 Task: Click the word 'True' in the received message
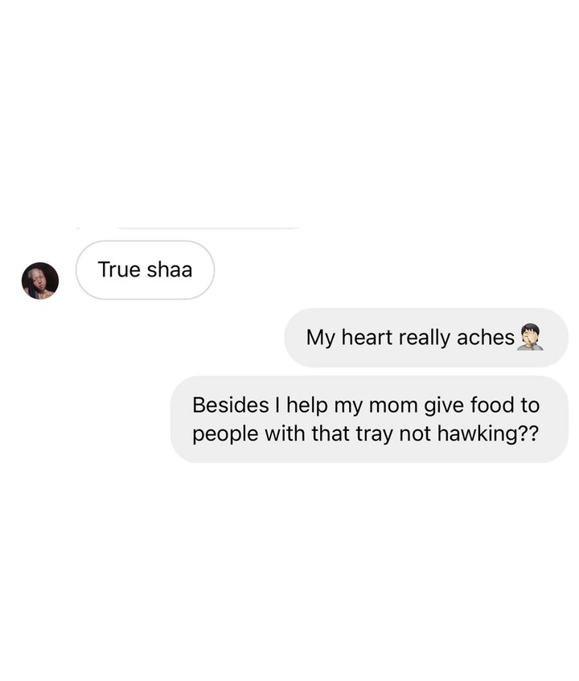[x=119, y=269]
